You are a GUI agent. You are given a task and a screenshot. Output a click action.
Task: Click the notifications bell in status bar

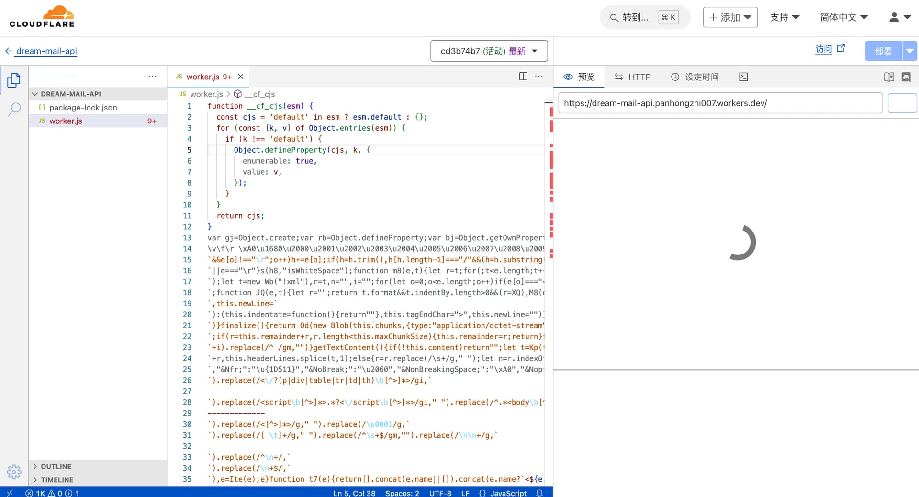tap(539, 493)
